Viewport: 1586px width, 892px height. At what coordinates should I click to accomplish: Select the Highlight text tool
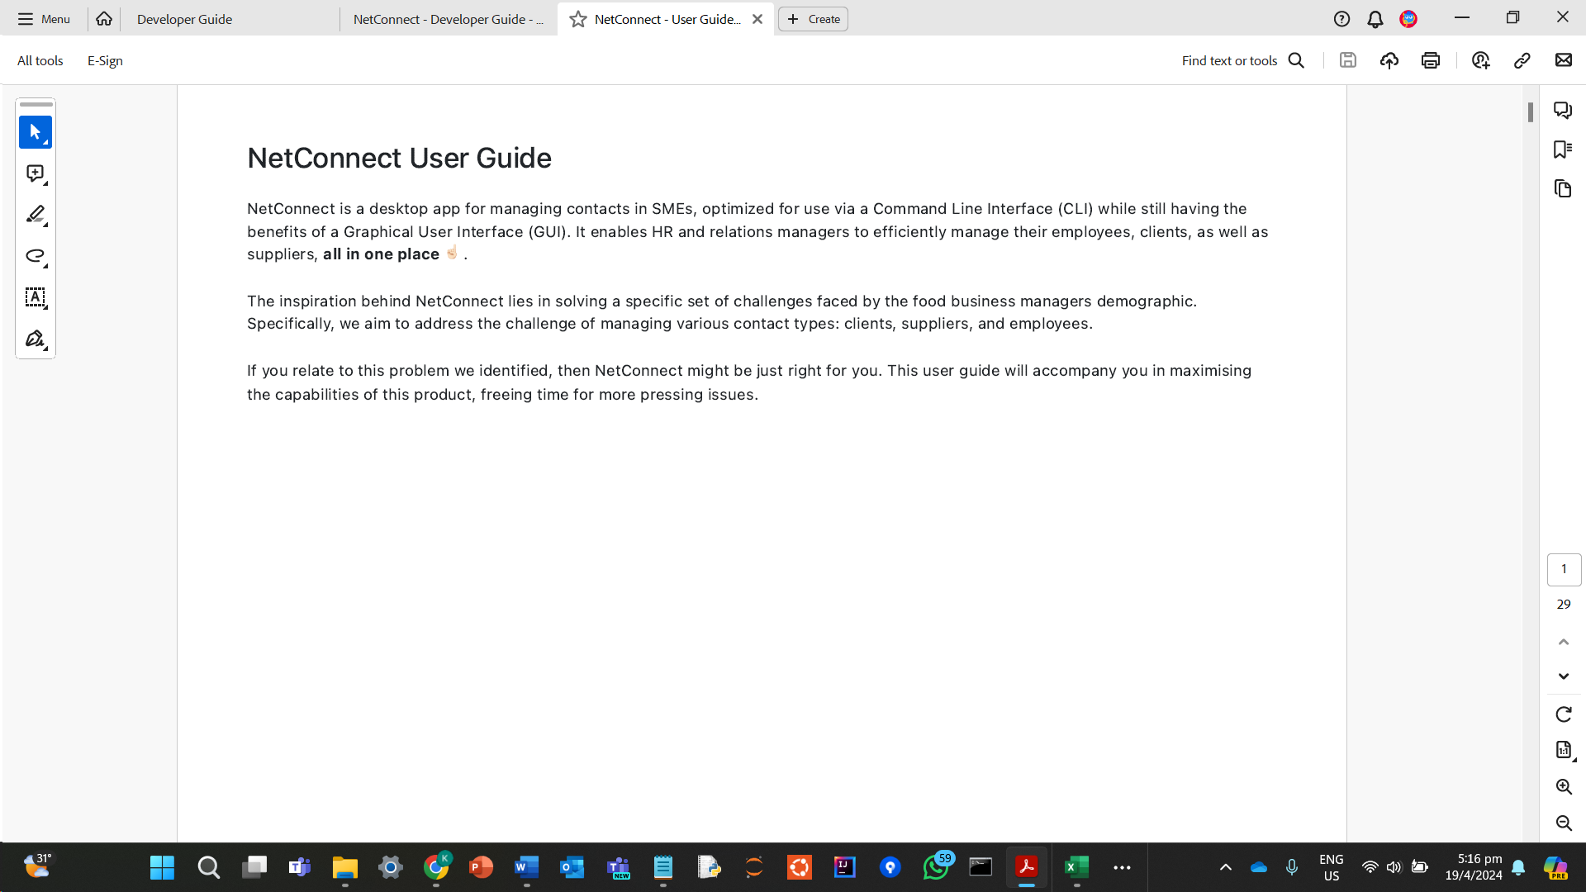pyautogui.click(x=35, y=215)
